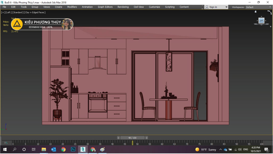Show hidden system tray icons
The height and width of the screenshot is (154, 273).
tap(221, 149)
